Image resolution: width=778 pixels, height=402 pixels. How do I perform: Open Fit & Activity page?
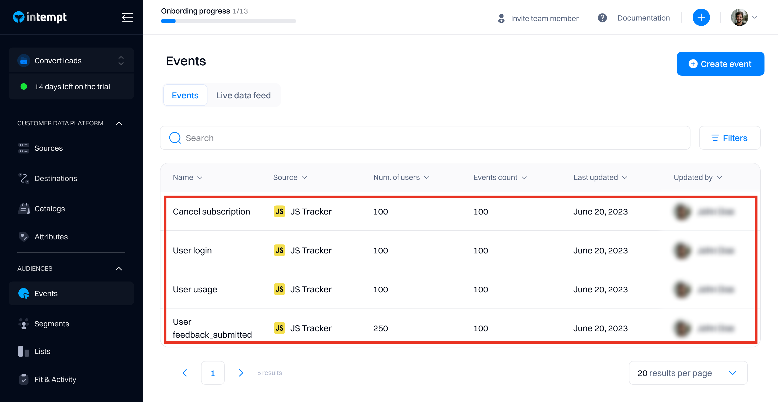(55, 379)
